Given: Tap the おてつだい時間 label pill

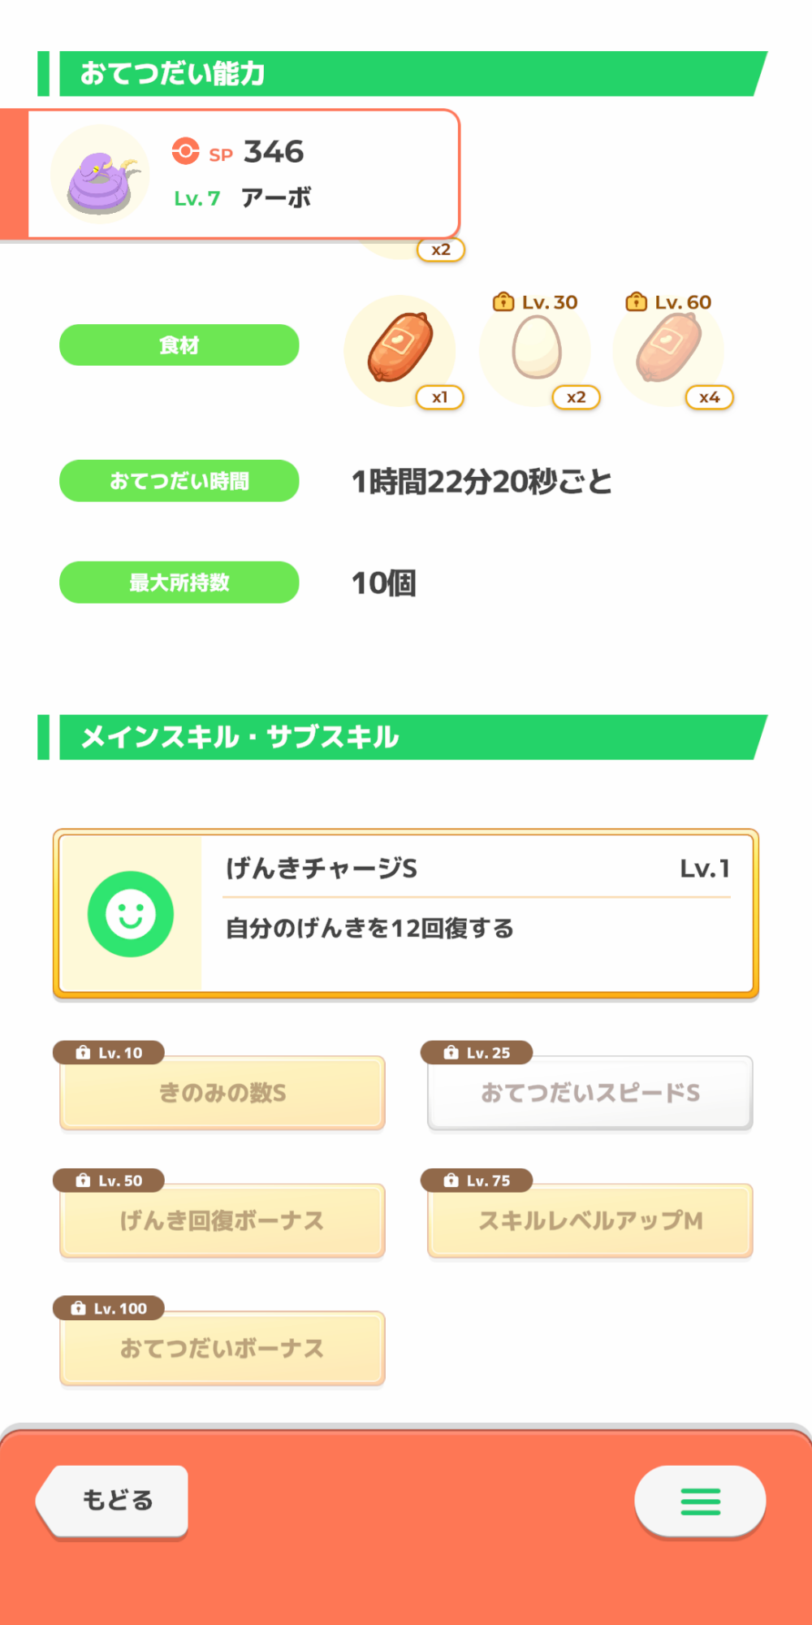Looking at the screenshot, I should point(179,481).
